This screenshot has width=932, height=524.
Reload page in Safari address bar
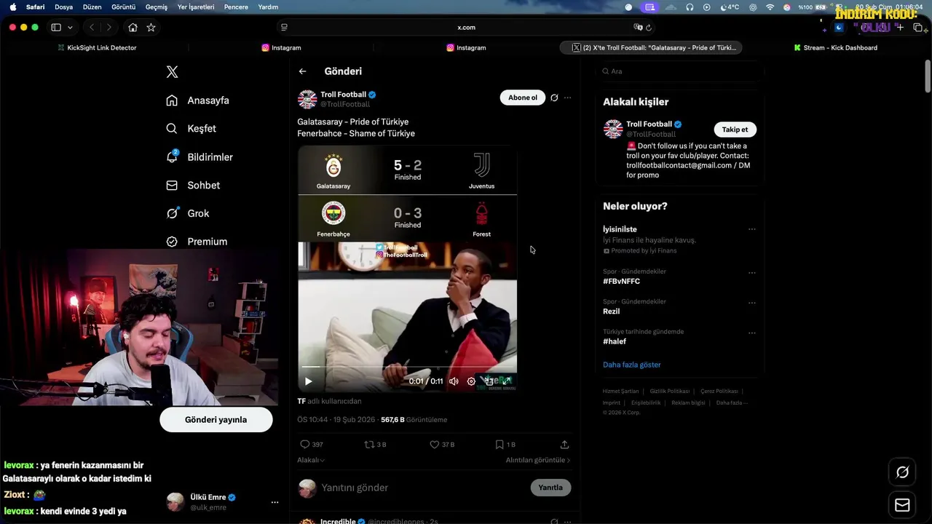pos(649,28)
